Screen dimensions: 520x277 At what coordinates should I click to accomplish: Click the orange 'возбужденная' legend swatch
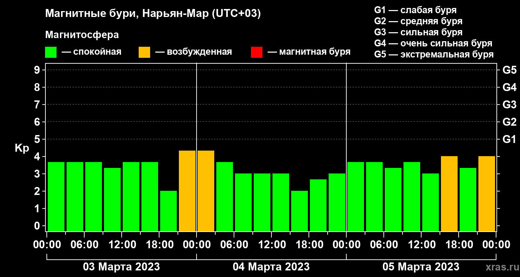[144, 52]
